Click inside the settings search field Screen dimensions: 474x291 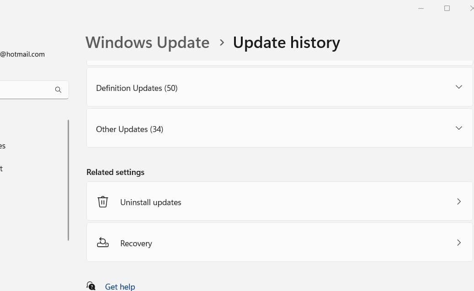pyautogui.click(x=25, y=90)
